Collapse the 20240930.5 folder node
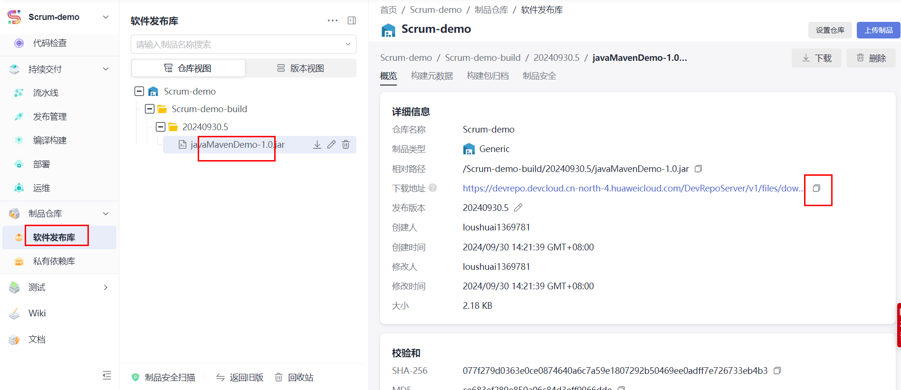 click(161, 127)
